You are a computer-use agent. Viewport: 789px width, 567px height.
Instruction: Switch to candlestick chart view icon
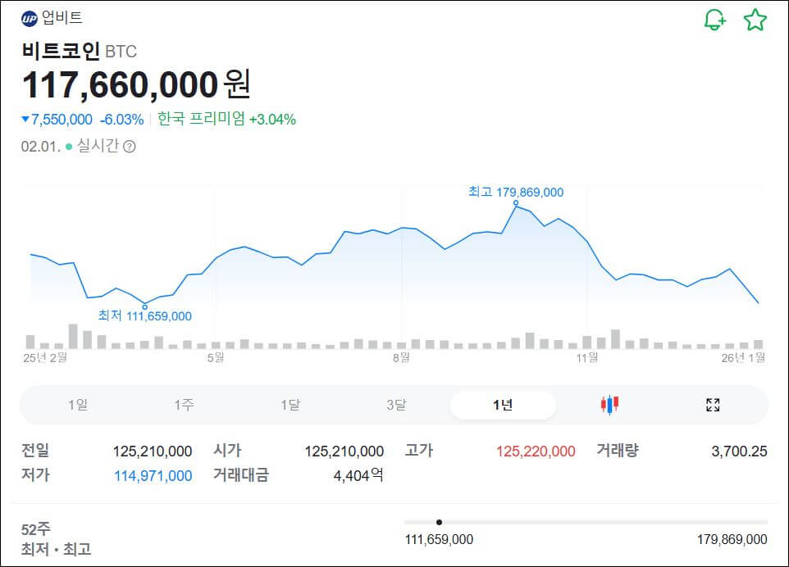click(608, 405)
